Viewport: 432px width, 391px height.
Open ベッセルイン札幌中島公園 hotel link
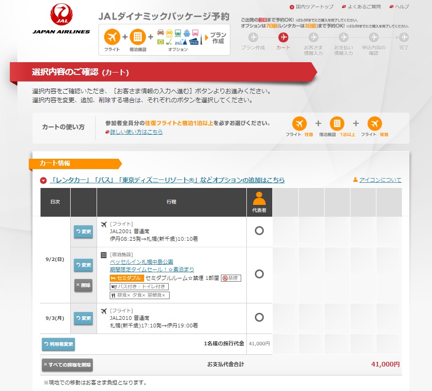coord(141,262)
